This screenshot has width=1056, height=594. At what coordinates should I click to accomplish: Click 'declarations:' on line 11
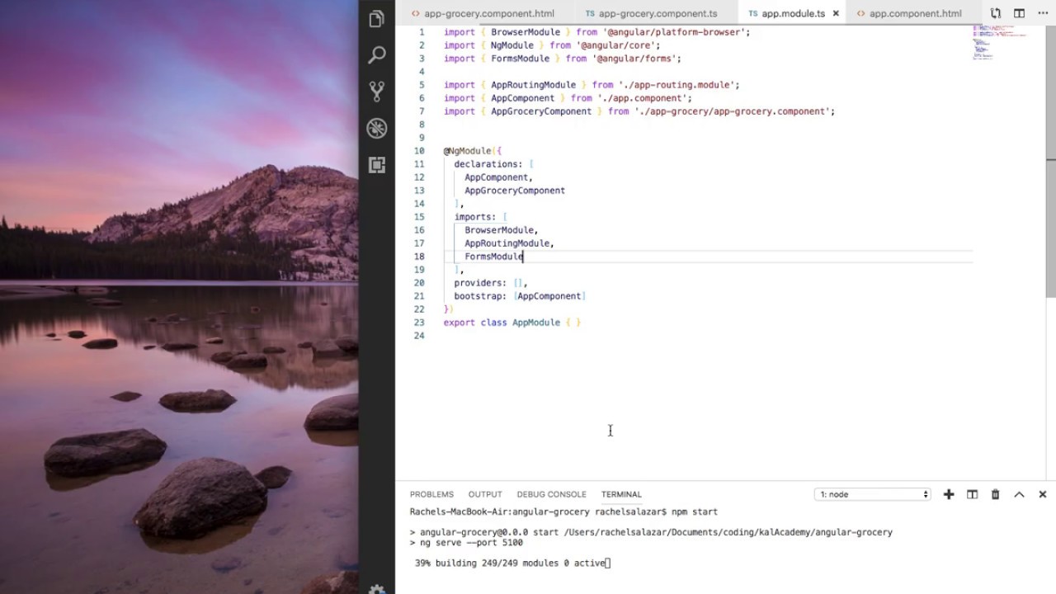(488, 164)
